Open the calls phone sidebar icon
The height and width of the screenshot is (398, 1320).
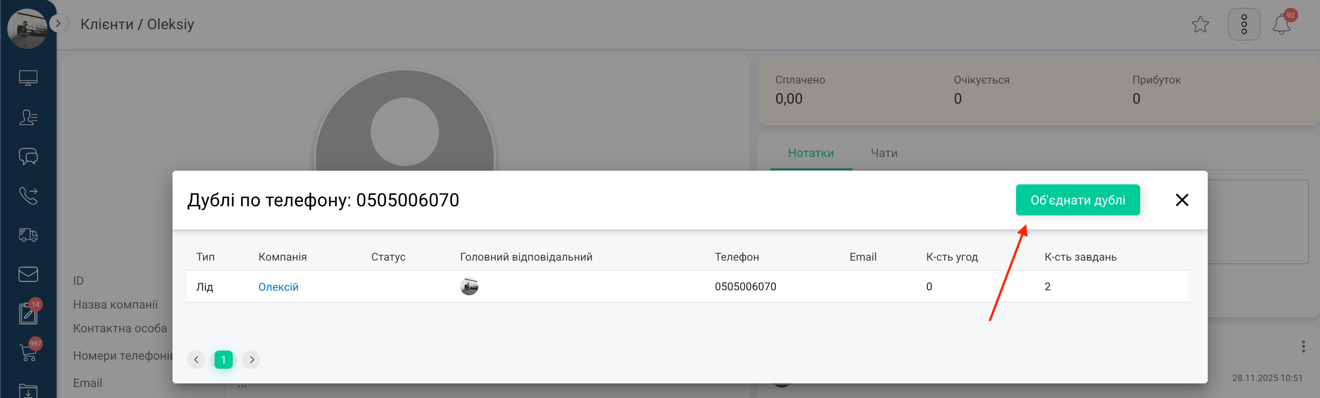28,195
